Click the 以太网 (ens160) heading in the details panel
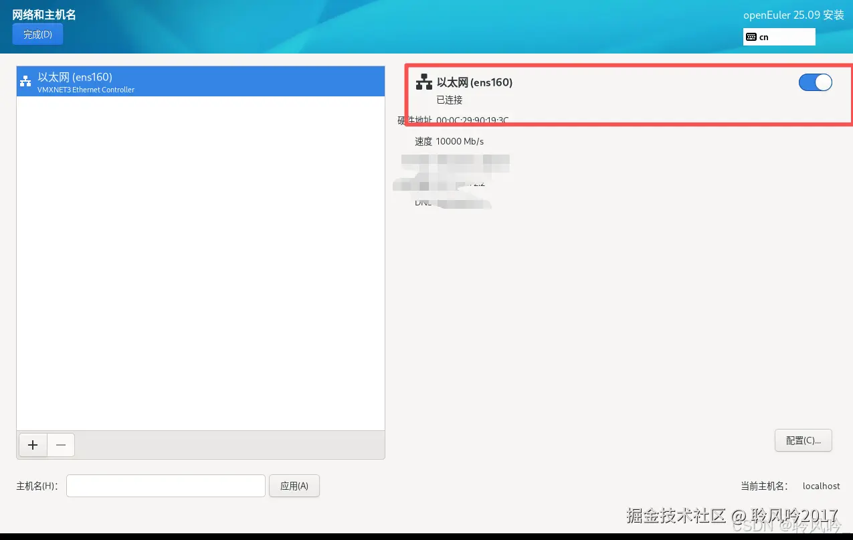Screen dimensions: 853x540 click(474, 82)
